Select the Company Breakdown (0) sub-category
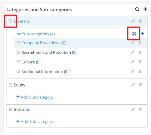Image resolution: width=151 pixels, height=135 pixels. 44,43
